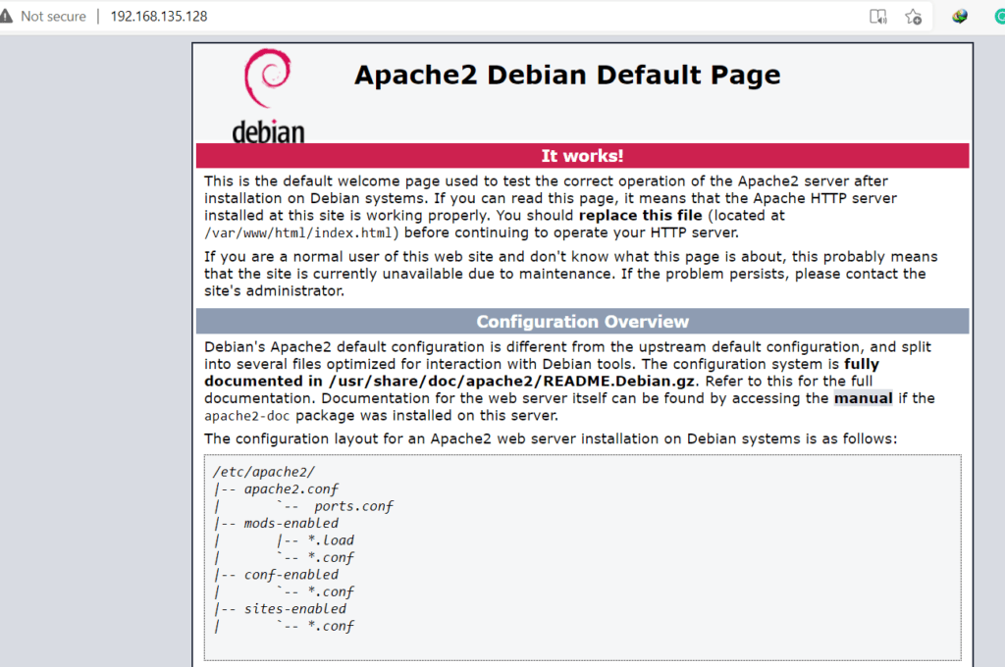Click the "Apache2 Debian Default Page" title
Screen dimensions: 1005x667
point(567,75)
